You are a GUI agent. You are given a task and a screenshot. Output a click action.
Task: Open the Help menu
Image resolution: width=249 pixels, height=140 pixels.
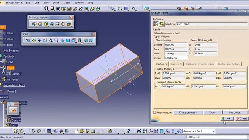(x=91, y=3)
